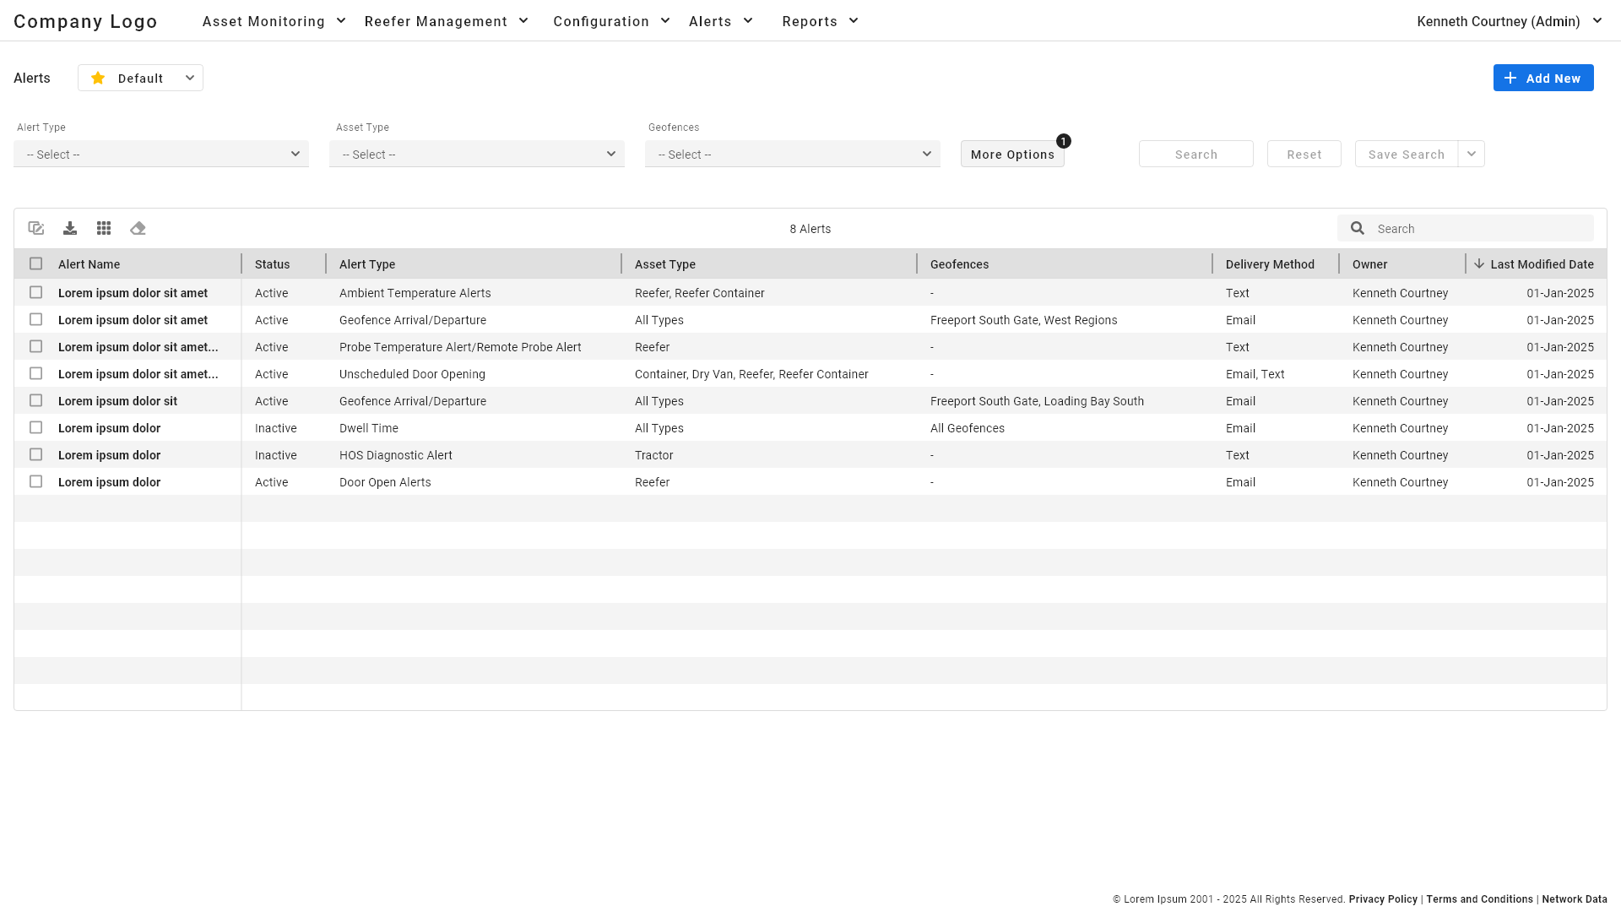Click the magnifier icon in table search

pyautogui.click(x=1358, y=228)
